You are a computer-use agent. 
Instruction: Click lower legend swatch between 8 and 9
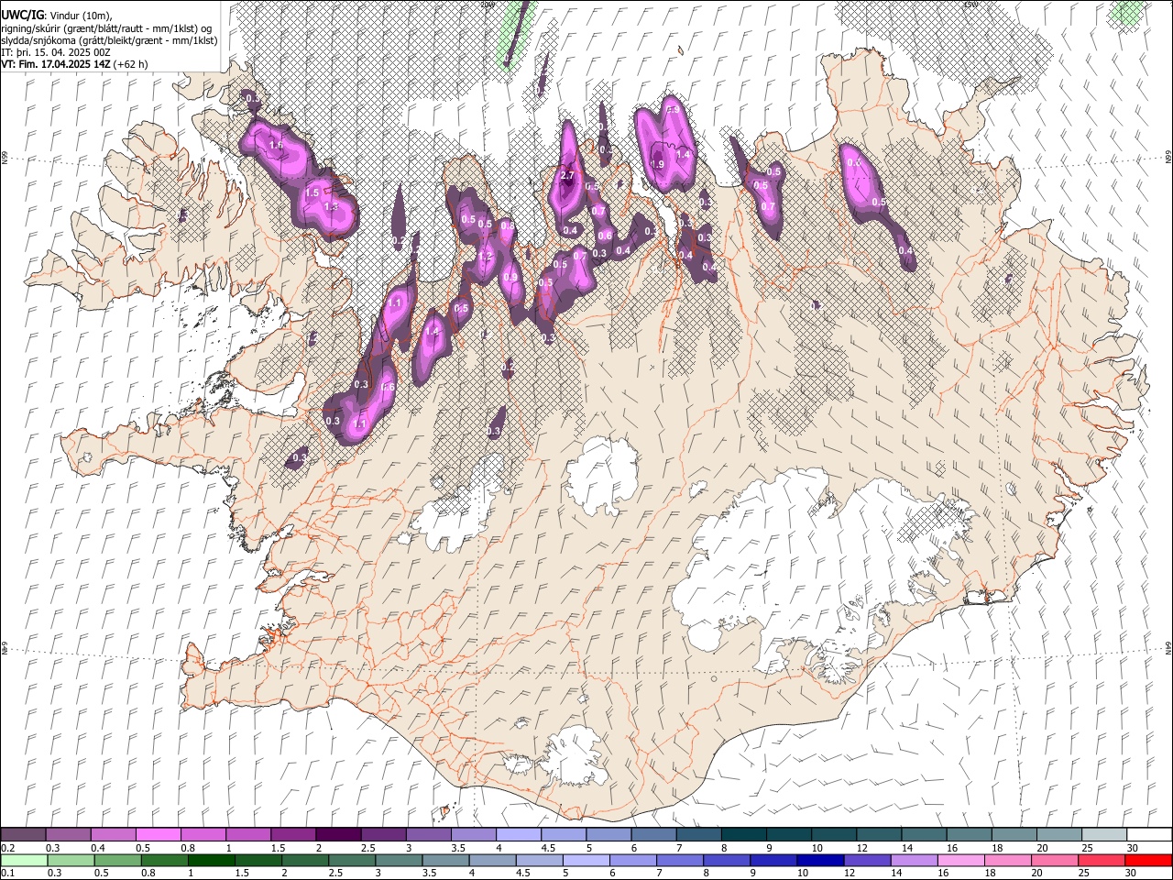(729, 860)
